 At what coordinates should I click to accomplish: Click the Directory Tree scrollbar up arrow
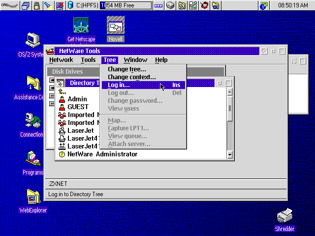[230, 92]
